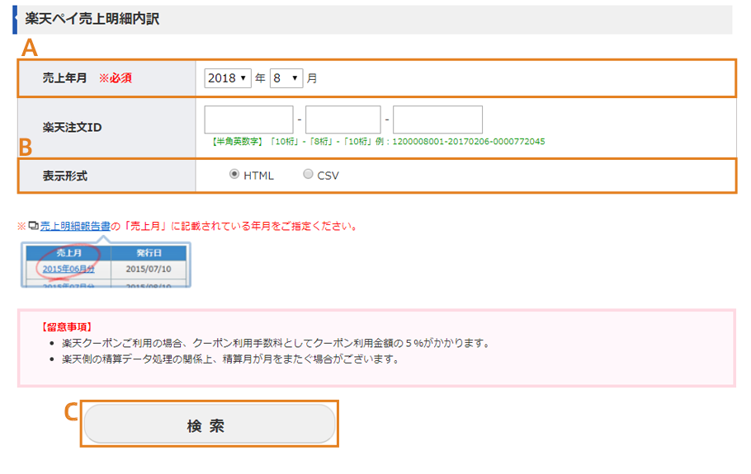751x474 pixels.
Task: Click the first 楽天注文ID input box
Action: [248, 120]
